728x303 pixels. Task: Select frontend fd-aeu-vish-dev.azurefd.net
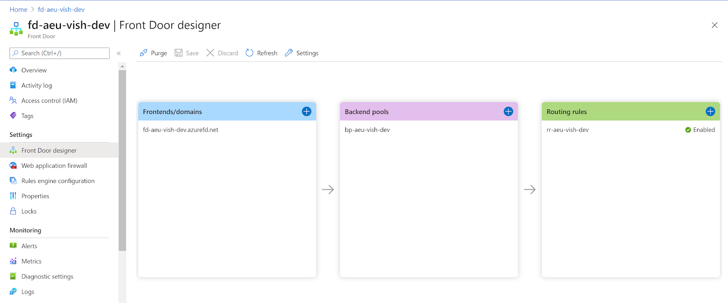(181, 130)
